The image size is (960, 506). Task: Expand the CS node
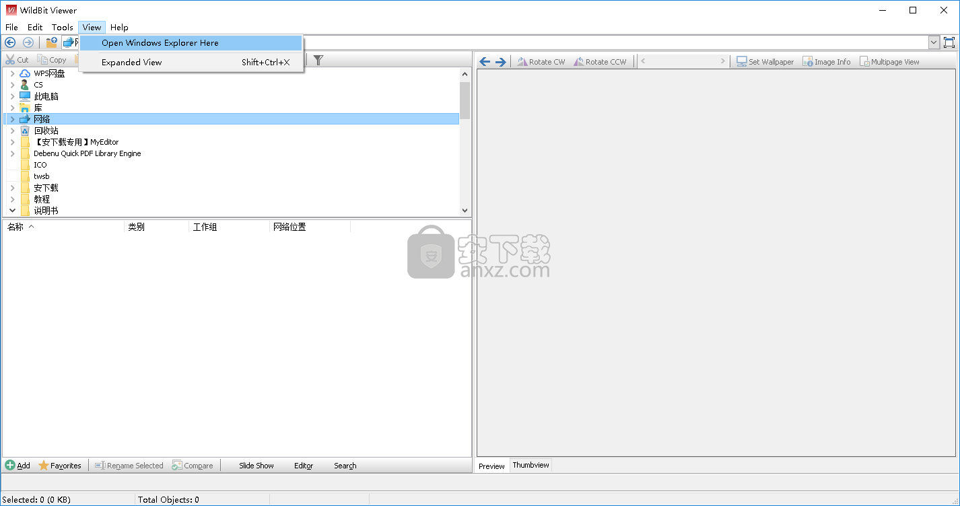12,85
